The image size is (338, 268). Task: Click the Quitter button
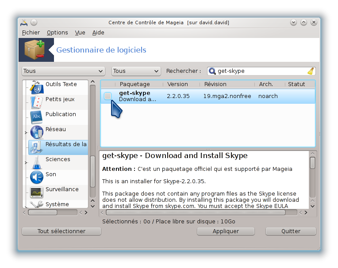pos(291,231)
